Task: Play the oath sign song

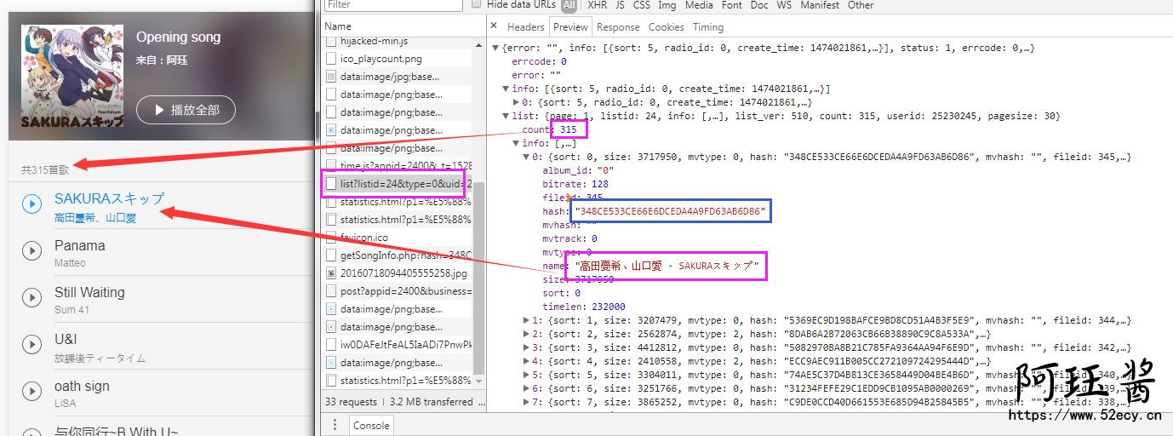Action: click(31, 392)
